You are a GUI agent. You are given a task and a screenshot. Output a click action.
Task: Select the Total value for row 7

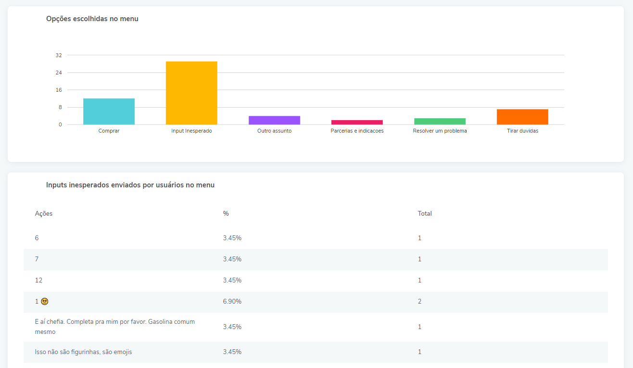point(419,259)
